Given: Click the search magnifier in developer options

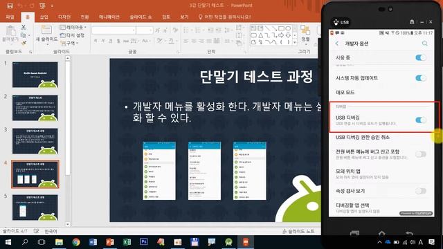Looking at the screenshot, I should click(424, 44).
